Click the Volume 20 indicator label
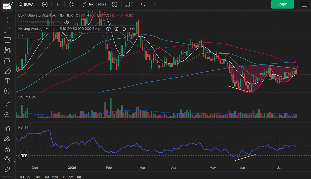 [27, 97]
